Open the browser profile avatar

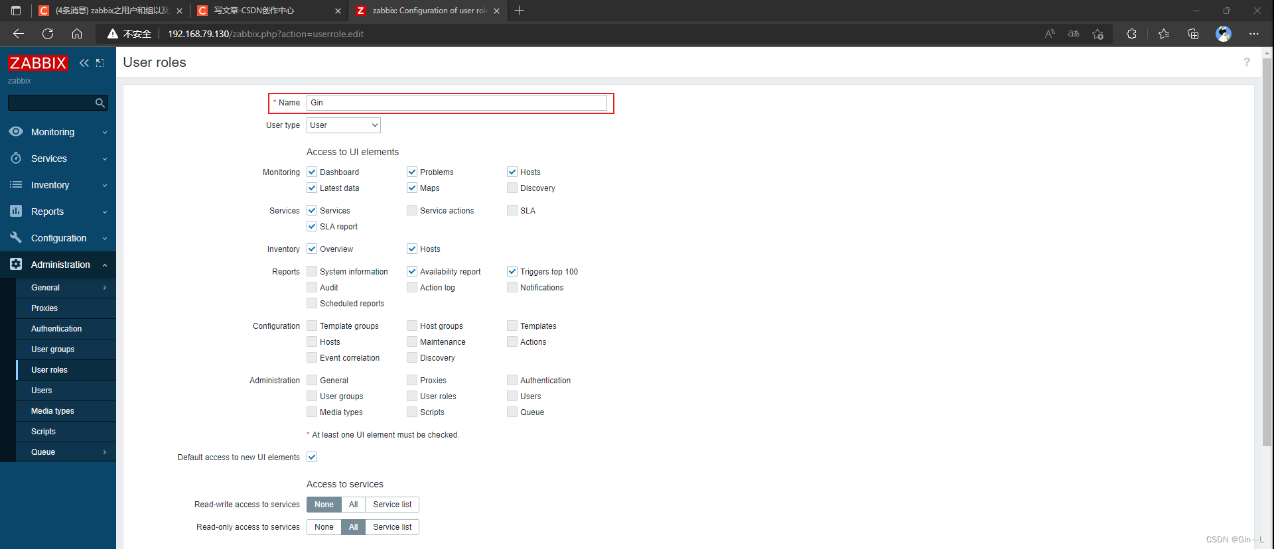pyautogui.click(x=1224, y=34)
